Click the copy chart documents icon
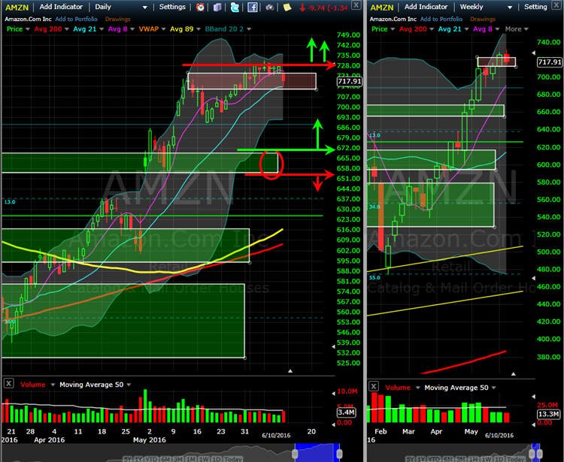The image size is (564, 462). click(217, 7)
